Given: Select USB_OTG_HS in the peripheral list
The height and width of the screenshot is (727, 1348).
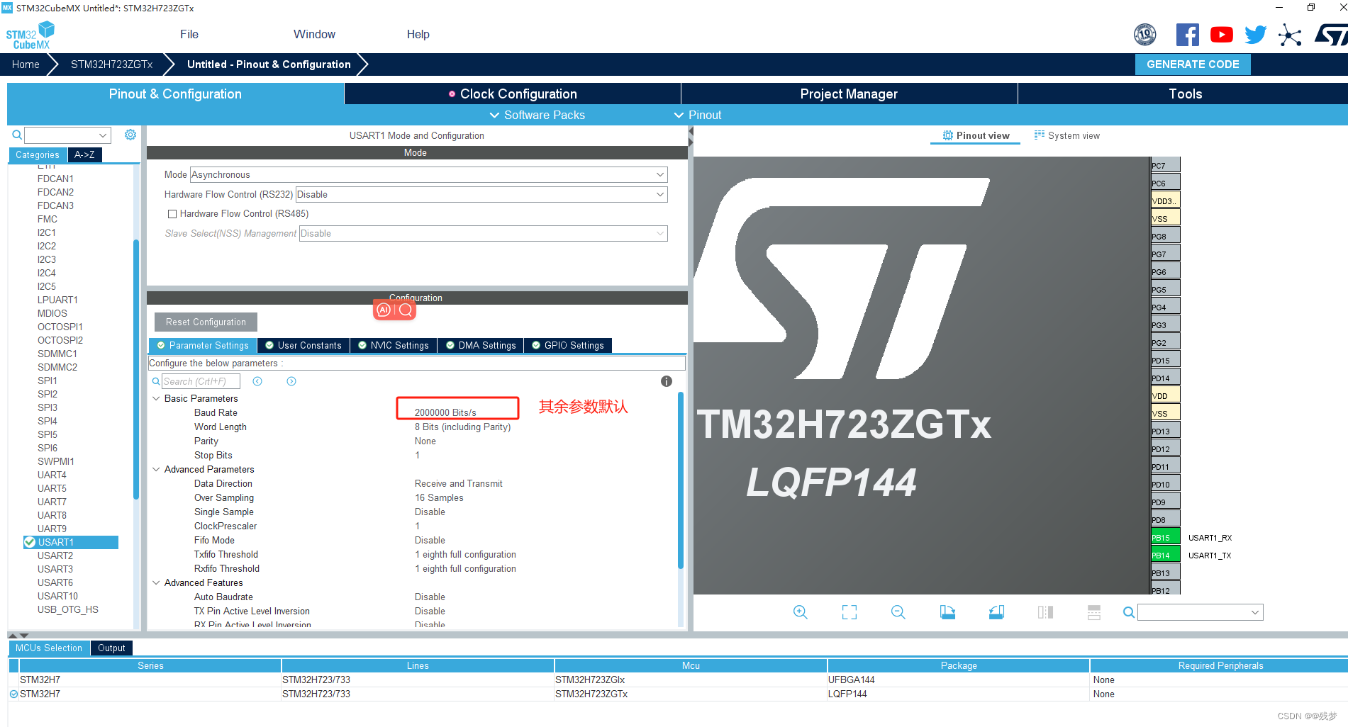Looking at the screenshot, I should [68, 609].
